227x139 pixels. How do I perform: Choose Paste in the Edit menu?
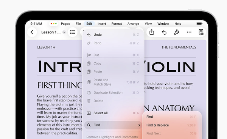(x=113, y=72)
